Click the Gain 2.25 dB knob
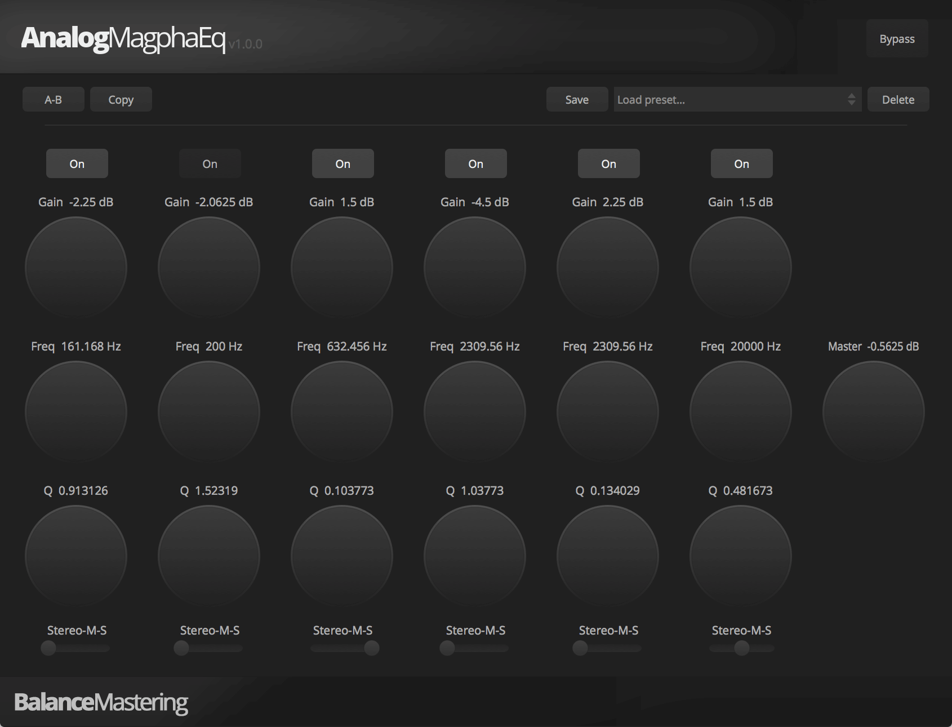This screenshot has width=952, height=727. pyautogui.click(x=608, y=268)
